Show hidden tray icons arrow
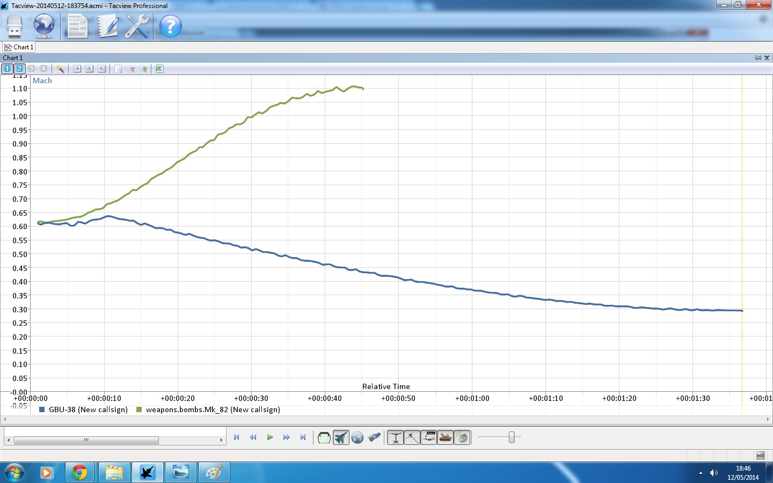Screen dimensions: 773x483 (x=701, y=473)
